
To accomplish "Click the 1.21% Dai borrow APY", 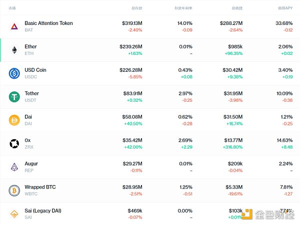I will (x=286, y=117).
